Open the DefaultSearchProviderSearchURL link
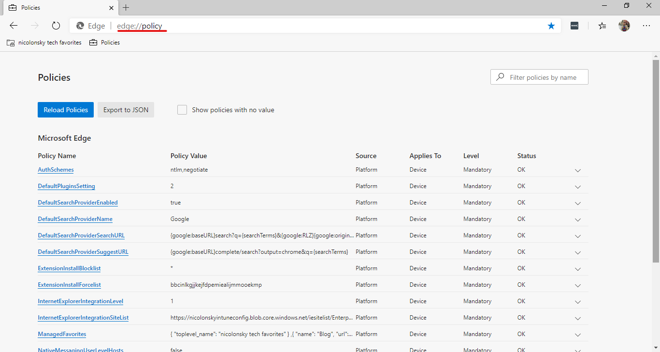The height and width of the screenshot is (352, 660). (81, 235)
